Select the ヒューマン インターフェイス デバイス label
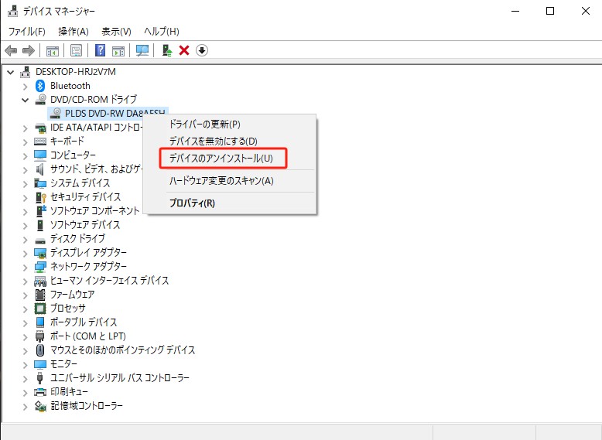Viewport: 602px width, 440px height. [x=109, y=281]
